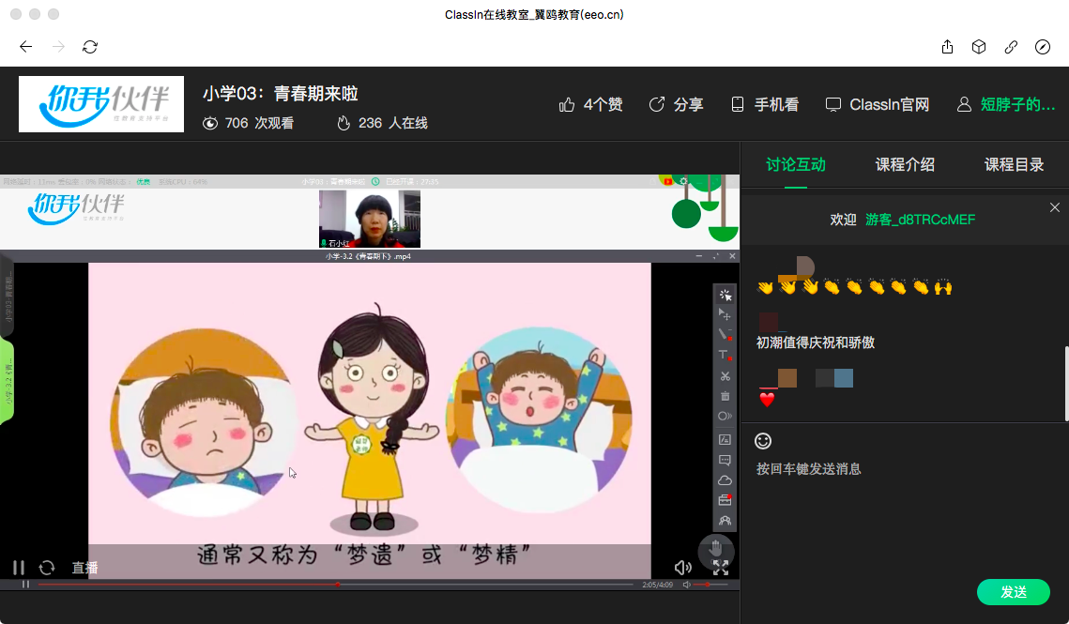Reload the page using browser refresh icon

[x=90, y=47]
